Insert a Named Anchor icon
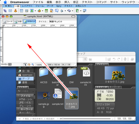 click(x=16, y=11)
